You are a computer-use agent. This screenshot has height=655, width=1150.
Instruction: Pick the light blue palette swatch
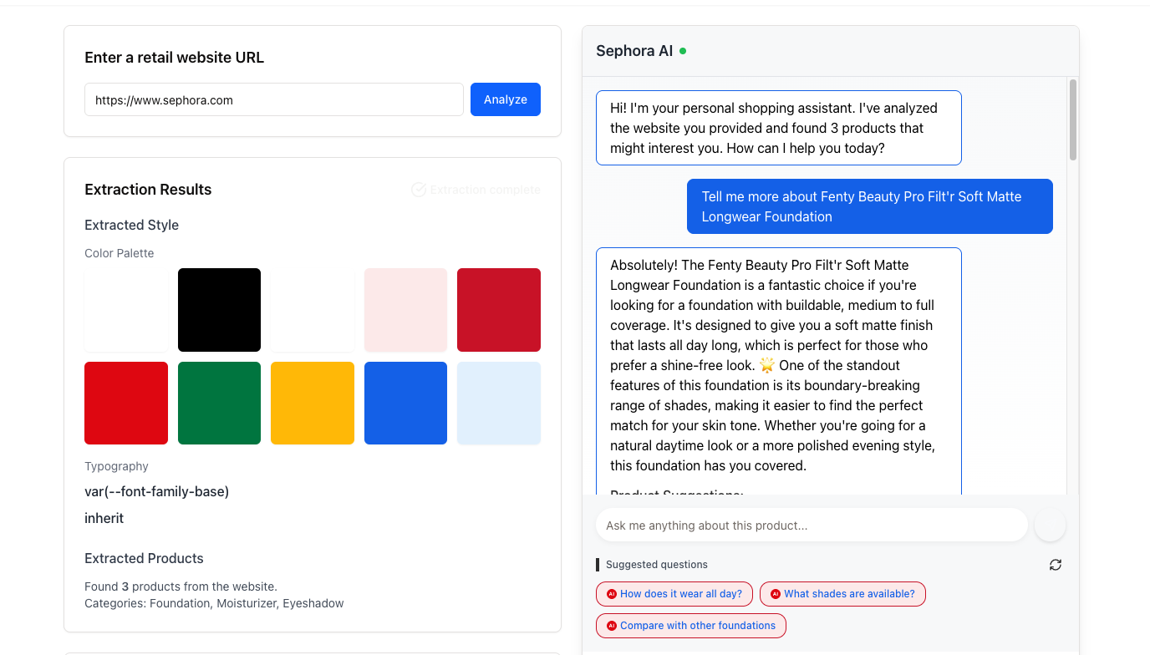(x=499, y=403)
